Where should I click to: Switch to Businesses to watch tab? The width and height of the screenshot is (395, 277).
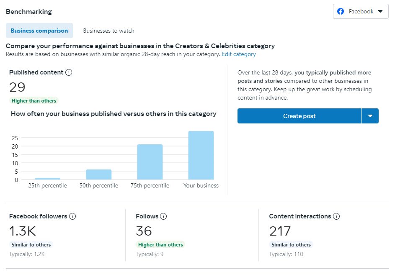point(108,31)
